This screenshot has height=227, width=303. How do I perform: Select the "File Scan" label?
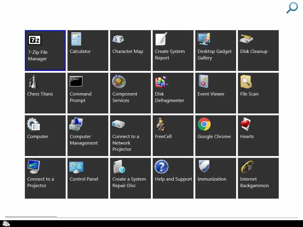(x=249, y=94)
